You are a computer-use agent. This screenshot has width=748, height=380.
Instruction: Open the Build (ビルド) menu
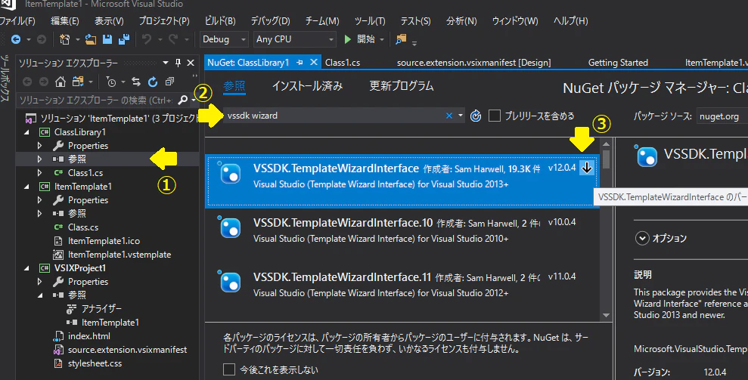point(220,21)
